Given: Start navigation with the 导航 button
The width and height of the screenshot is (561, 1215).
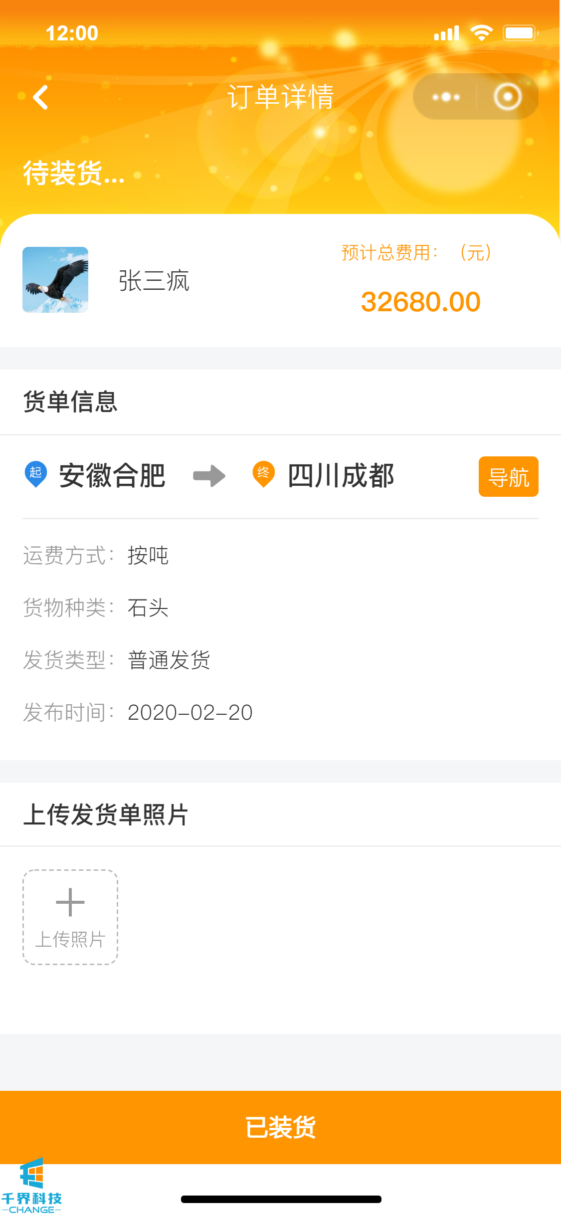Looking at the screenshot, I should [508, 476].
